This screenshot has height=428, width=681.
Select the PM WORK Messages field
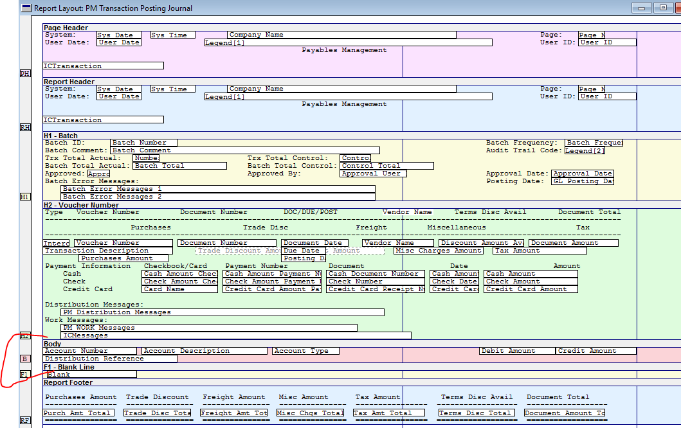click(209, 328)
